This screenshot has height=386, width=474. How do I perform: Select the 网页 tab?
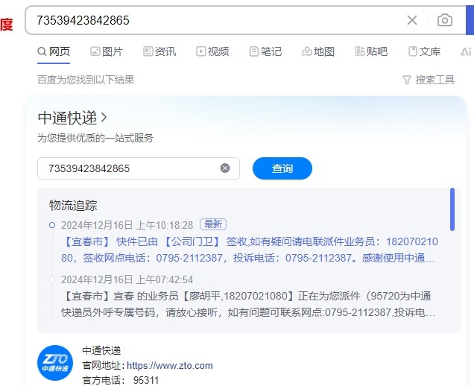pyautogui.click(x=54, y=51)
